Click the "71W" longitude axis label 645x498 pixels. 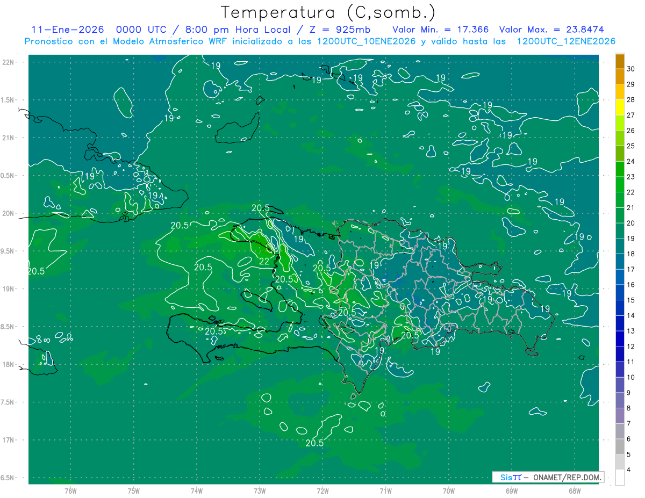385,491
